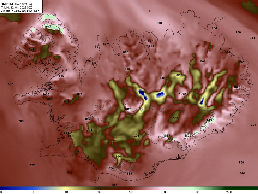Select the 1002 map value label
Viewport: 258px width, 194px height.
182,94
